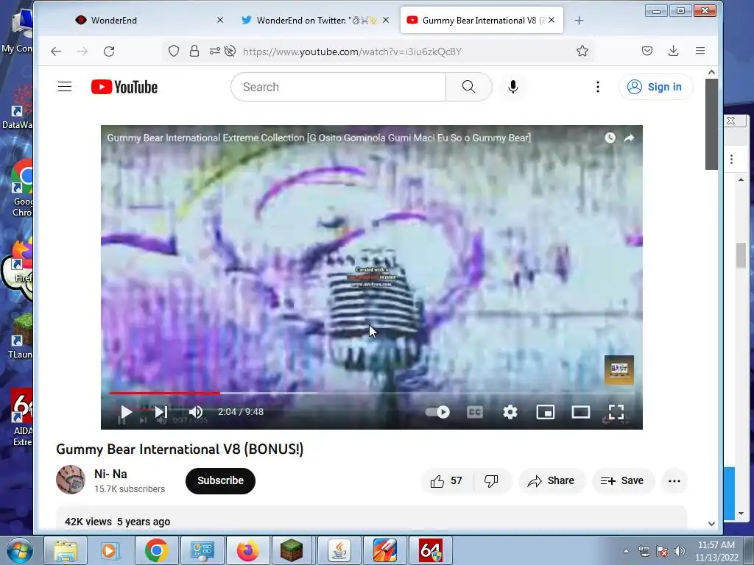Open Windows Media Player from taskbar
Image resolution: width=754 pixels, height=565 pixels.
109,550
